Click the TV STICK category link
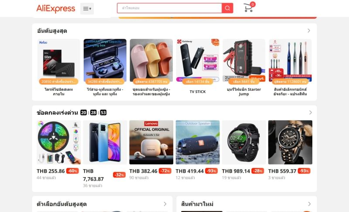Screen dimensions: 349x212 [198, 92]
